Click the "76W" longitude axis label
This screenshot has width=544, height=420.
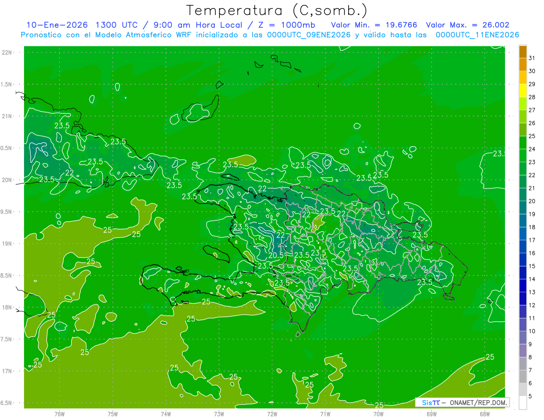[x=59, y=414]
